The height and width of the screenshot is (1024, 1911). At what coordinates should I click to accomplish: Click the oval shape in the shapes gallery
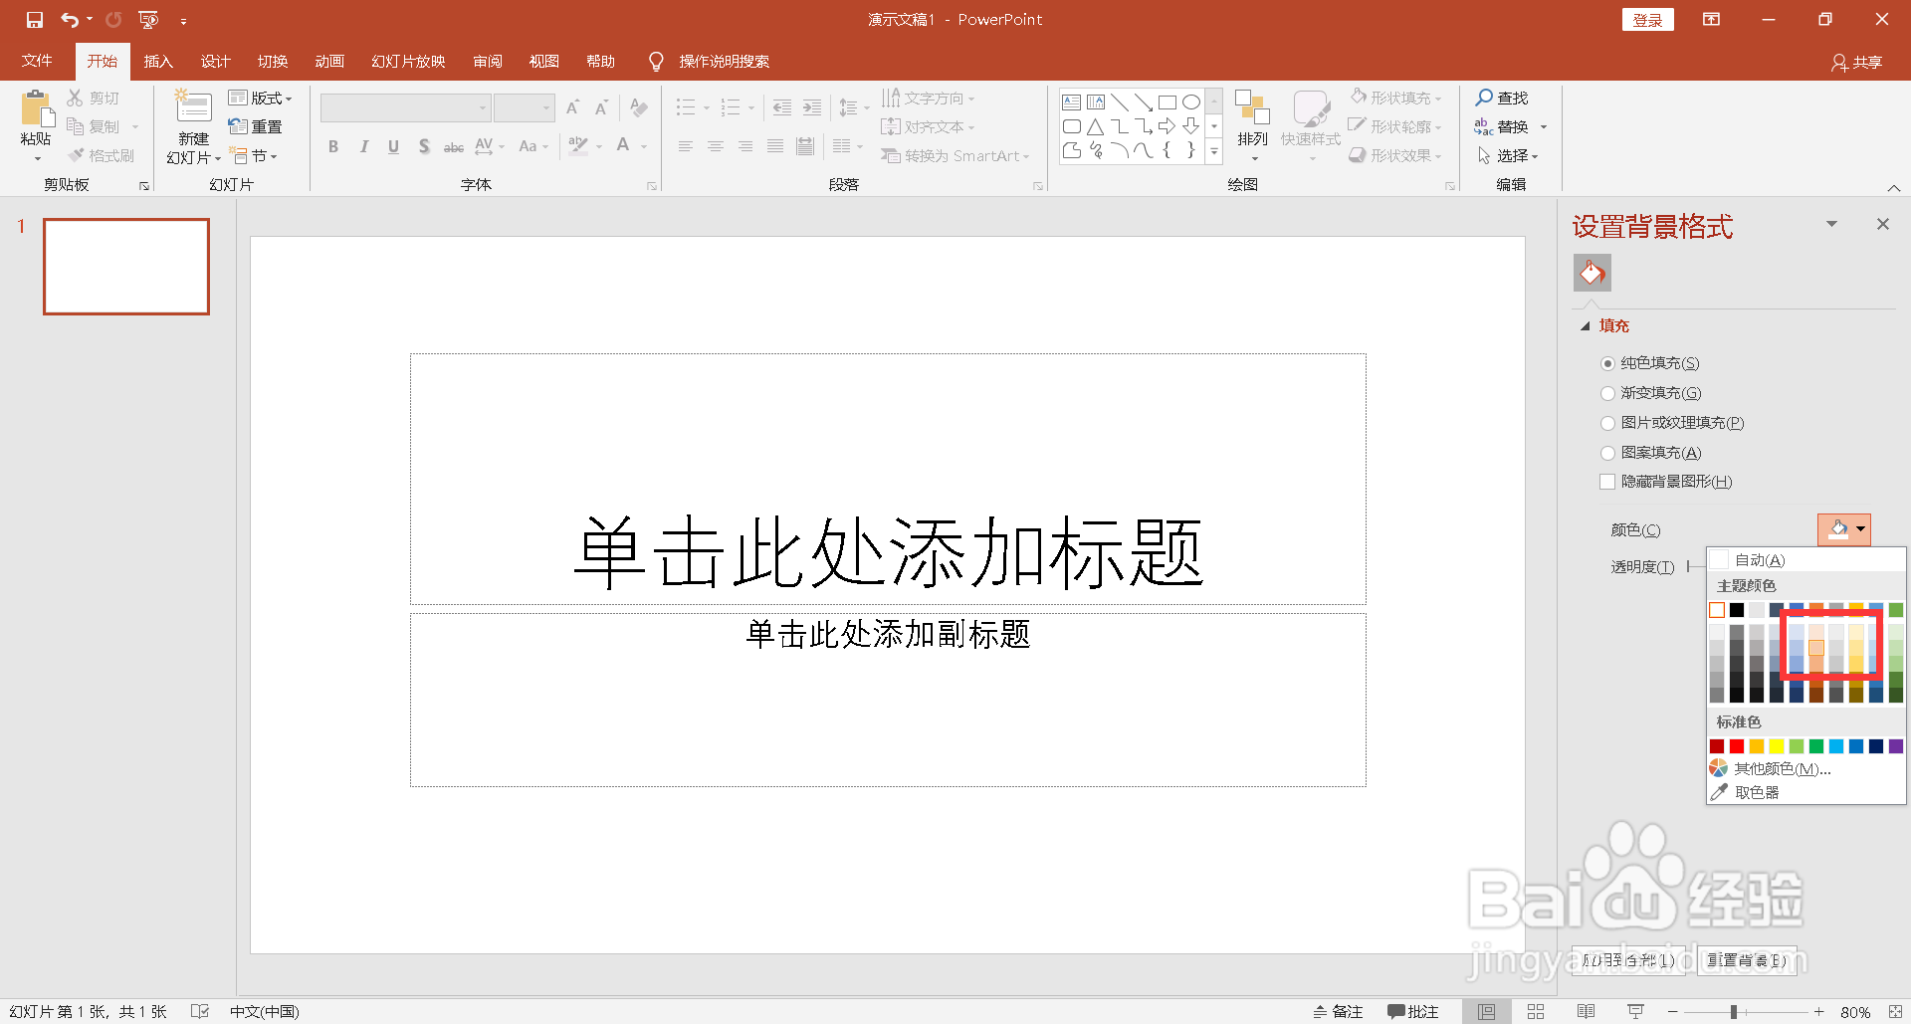(x=1191, y=102)
